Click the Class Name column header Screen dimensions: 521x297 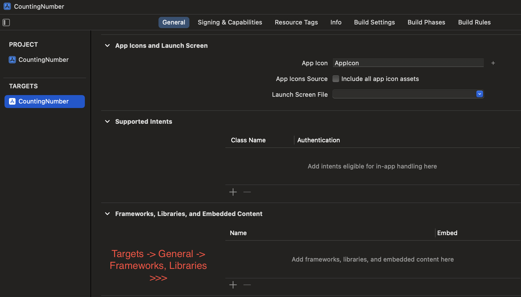click(x=248, y=140)
